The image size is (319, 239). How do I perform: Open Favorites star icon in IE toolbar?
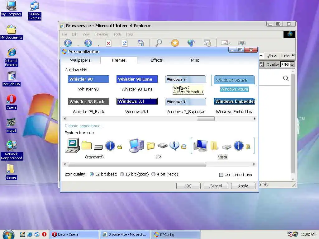click(x=175, y=43)
